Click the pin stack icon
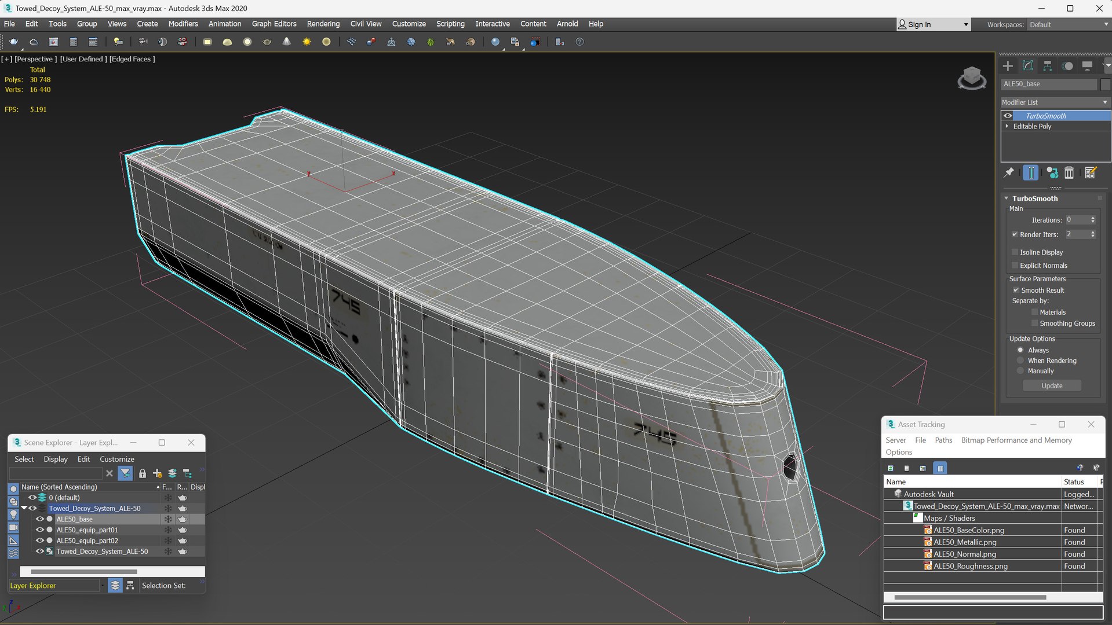Screen dimensions: 1112x625 click(x=1009, y=172)
